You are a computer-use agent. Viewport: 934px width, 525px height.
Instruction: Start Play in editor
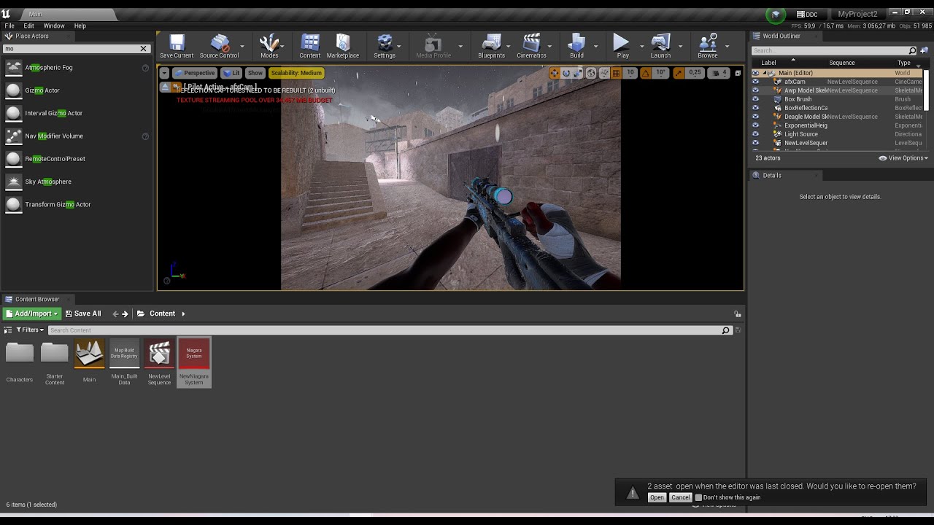(x=622, y=46)
